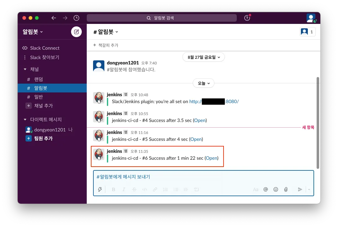This screenshot has width=338, height=227.
Task: Open the emoji picker
Action: pos(276,189)
